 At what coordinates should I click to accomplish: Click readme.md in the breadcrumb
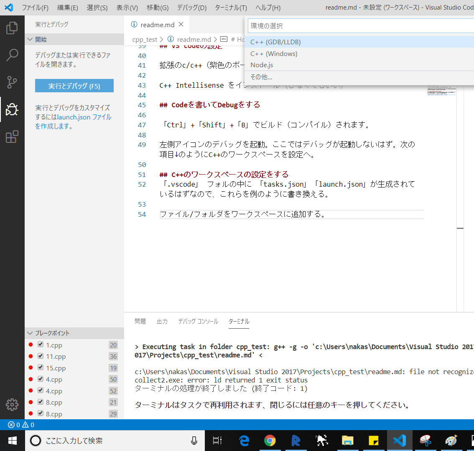(194, 39)
